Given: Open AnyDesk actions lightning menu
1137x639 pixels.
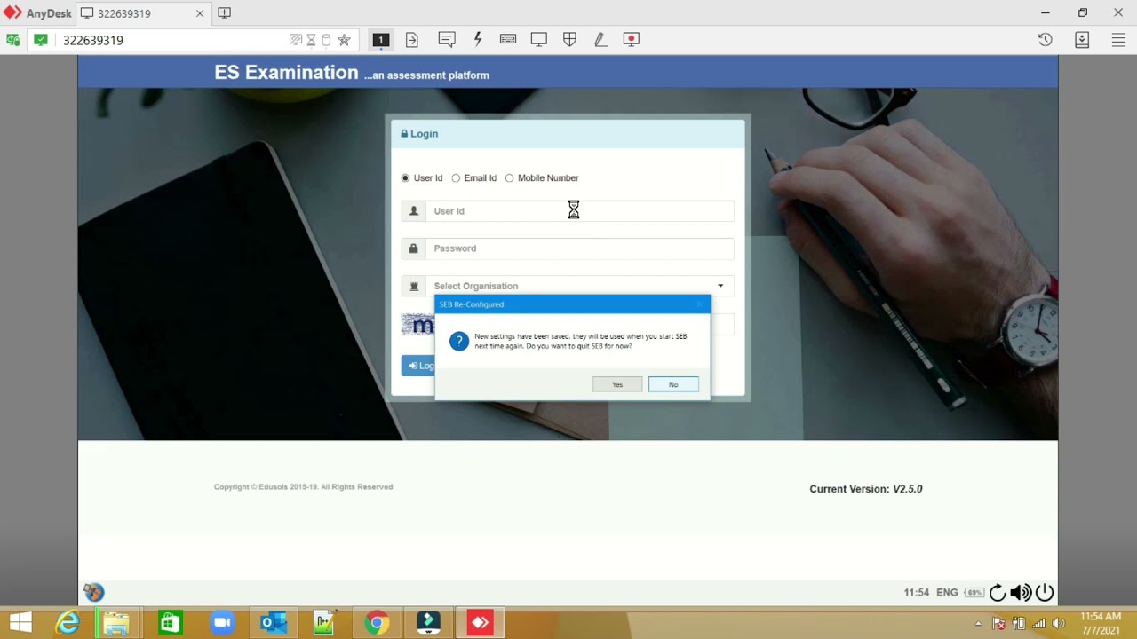Looking at the screenshot, I should coord(478,39).
